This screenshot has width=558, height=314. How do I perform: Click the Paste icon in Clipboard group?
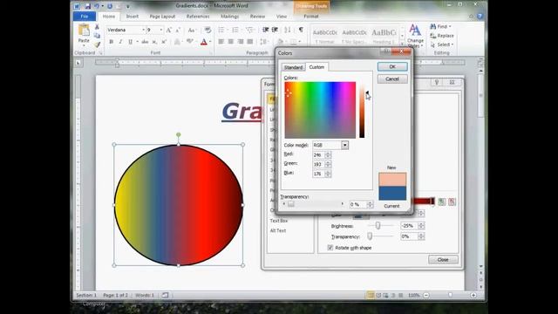(84, 31)
